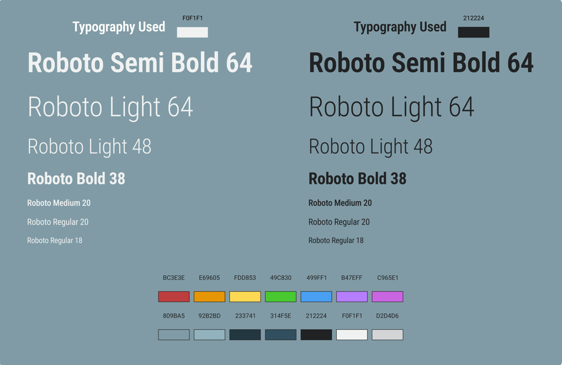Screen dimensions: 562x365
Task: Select the 499FF1 blue swatch
Action: pyautogui.click(x=316, y=297)
